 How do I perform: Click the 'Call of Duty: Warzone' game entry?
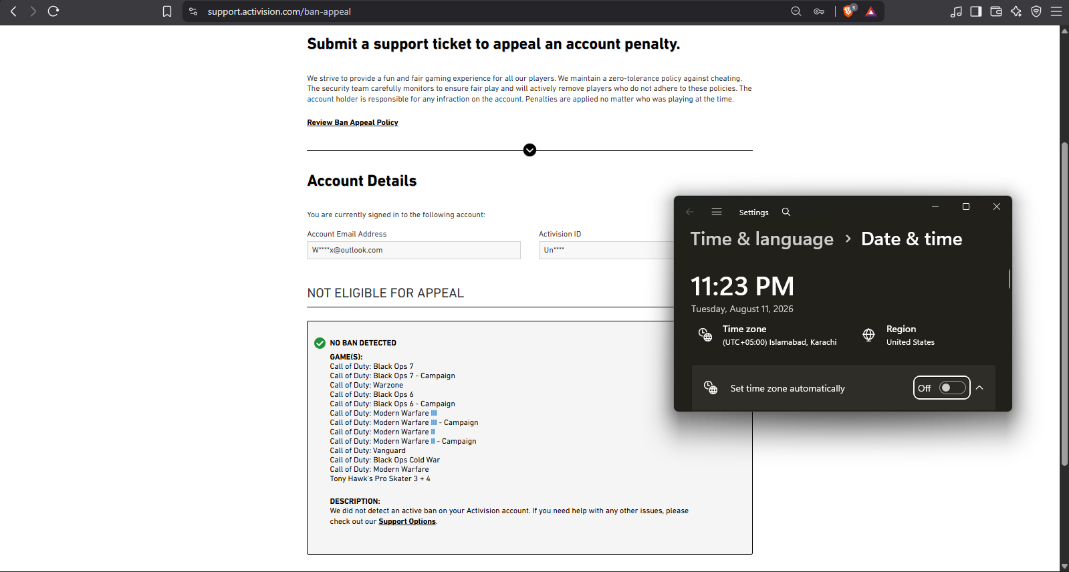pyautogui.click(x=366, y=386)
